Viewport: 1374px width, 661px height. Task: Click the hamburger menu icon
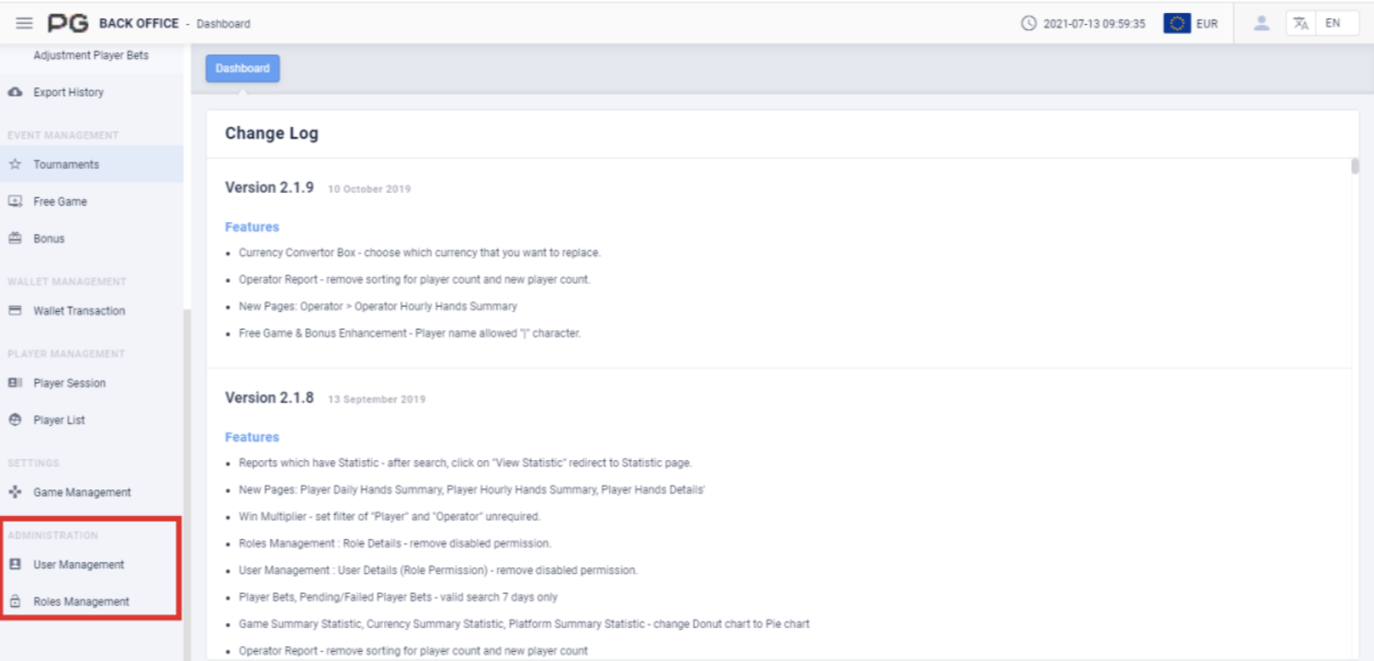[x=25, y=23]
